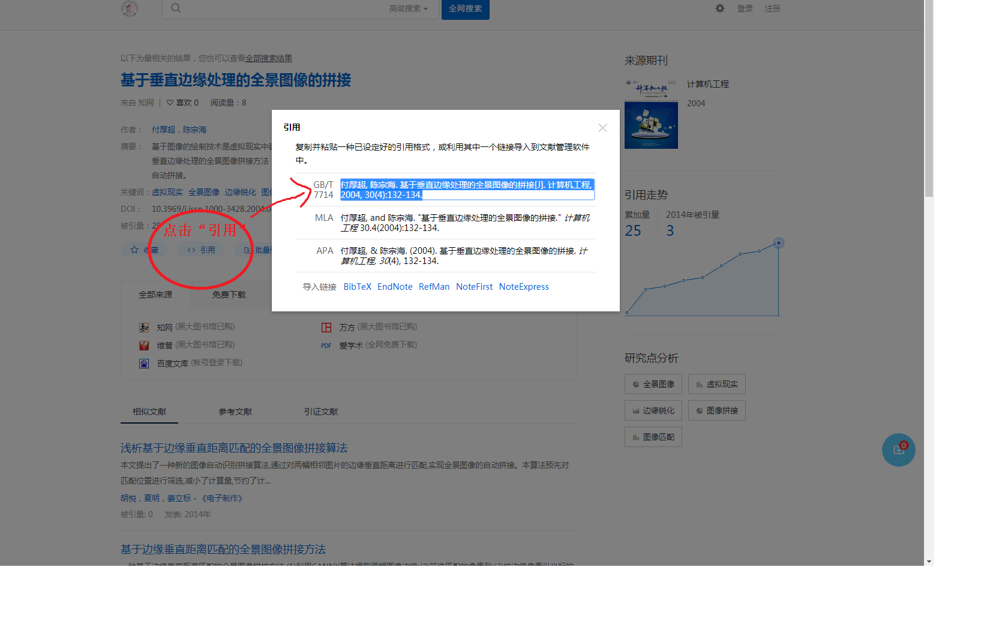Switch to 免费下载 tab

tap(229, 295)
